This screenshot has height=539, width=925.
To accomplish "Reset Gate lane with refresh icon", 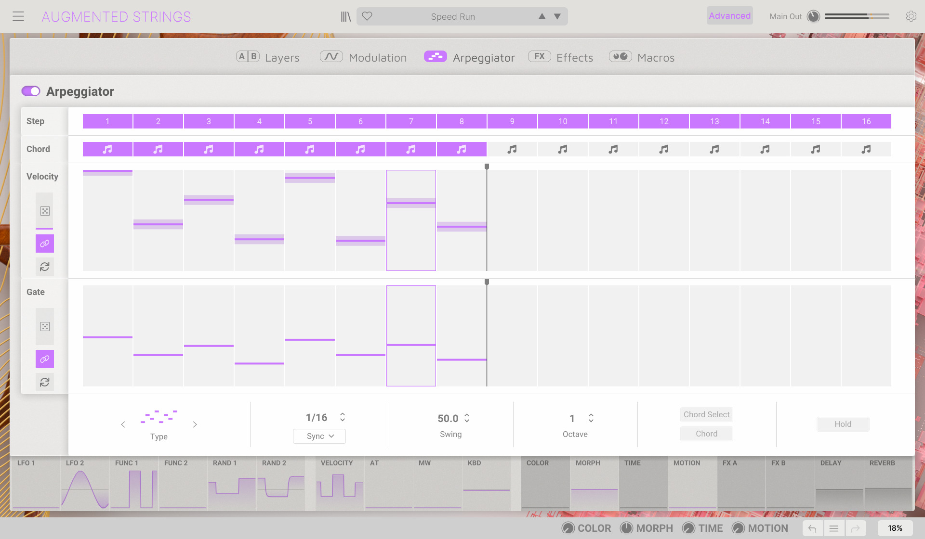I will [x=45, y=382].
